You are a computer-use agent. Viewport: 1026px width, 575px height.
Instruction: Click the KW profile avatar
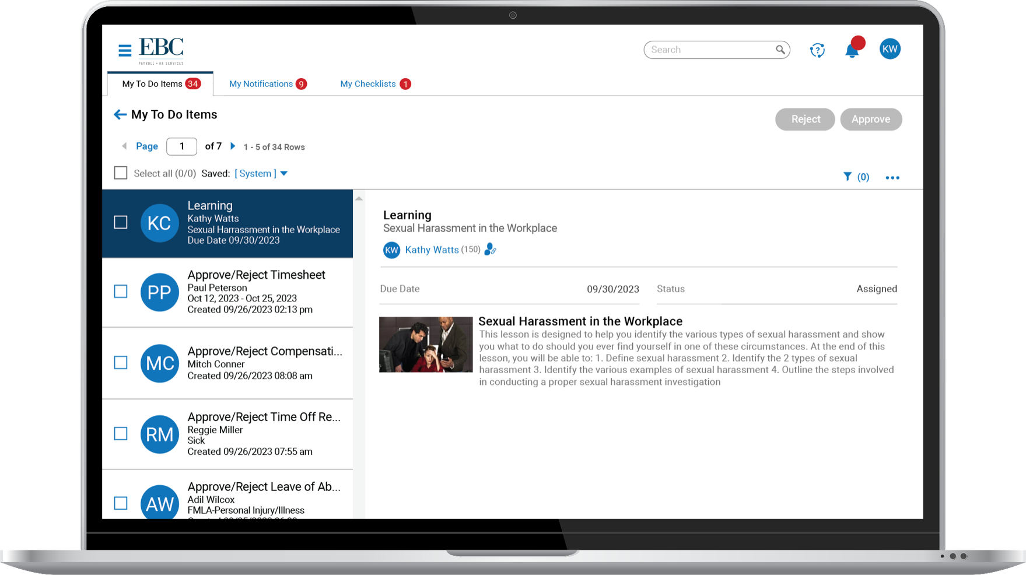pyautogui.click(x=890, y=48)
